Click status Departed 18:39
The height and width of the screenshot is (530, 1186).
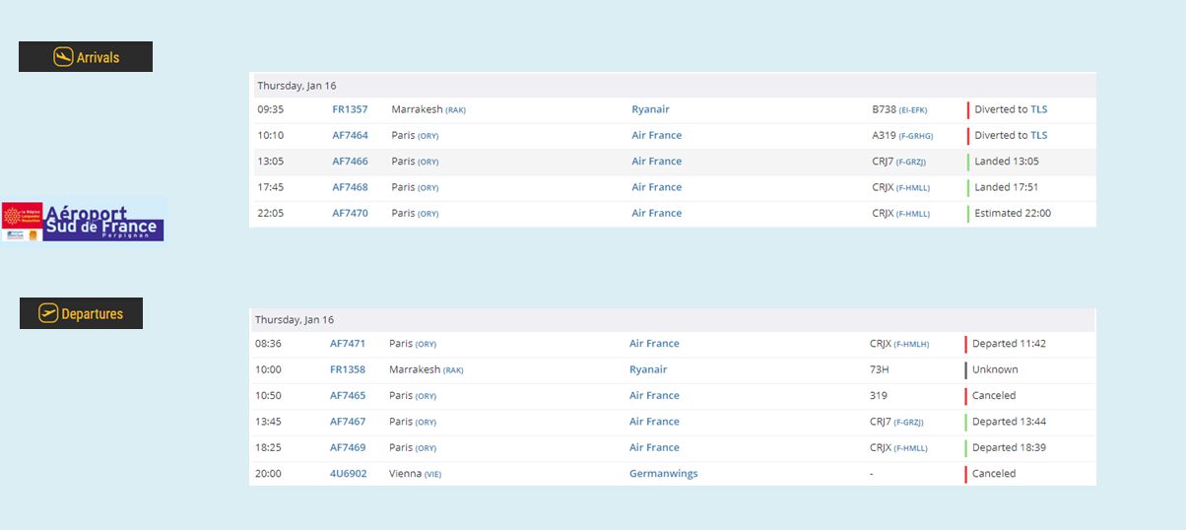pos(1009,447)
